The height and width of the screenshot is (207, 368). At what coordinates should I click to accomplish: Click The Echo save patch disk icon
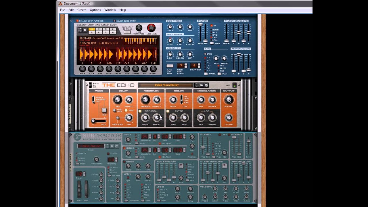(x=206, y=85)
